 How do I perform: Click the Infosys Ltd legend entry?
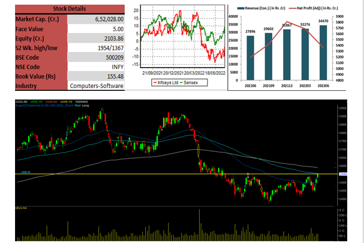(166, 83)
